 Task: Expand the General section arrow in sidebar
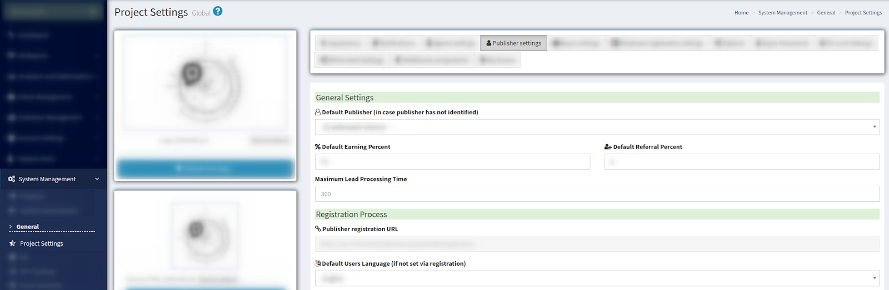click(11, 227)
